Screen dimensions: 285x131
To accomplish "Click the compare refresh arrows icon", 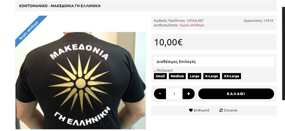I will pyautogui.click(x=221, y=110).
